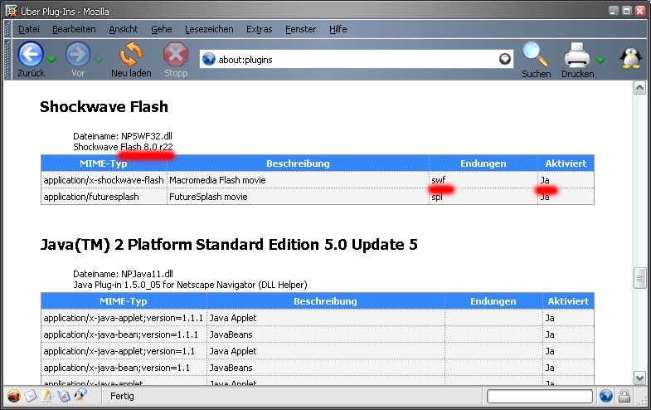This screenshot has height=410, width=651.
Task: Open Address Book via the status bar icon
Action: pos(64,395)
